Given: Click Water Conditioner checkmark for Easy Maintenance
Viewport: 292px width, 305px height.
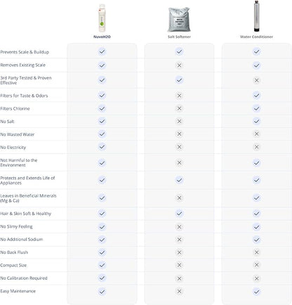Looking at the screenshot, I should (x=257, y=292).
